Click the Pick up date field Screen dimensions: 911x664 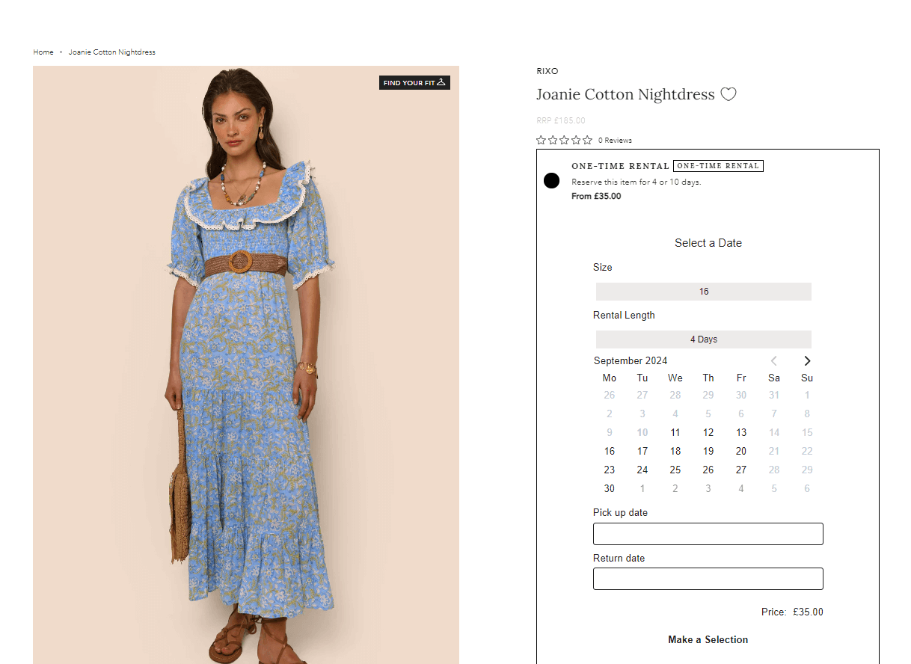708,534
